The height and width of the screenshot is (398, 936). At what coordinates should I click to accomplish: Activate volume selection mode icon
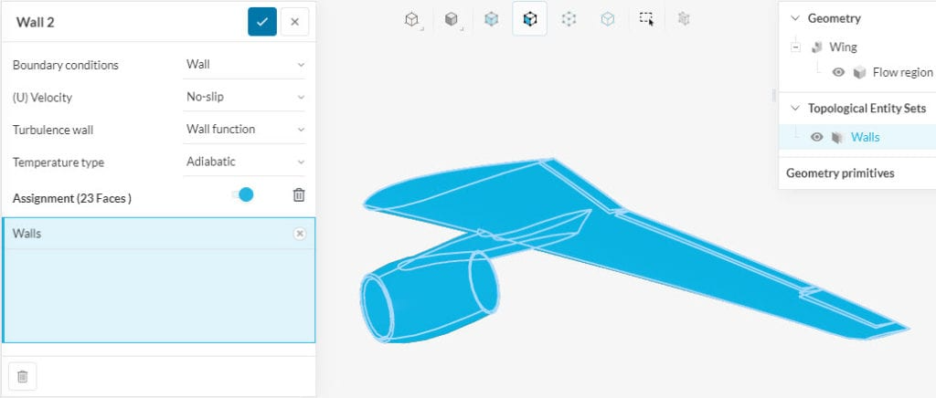pos(491,18)
